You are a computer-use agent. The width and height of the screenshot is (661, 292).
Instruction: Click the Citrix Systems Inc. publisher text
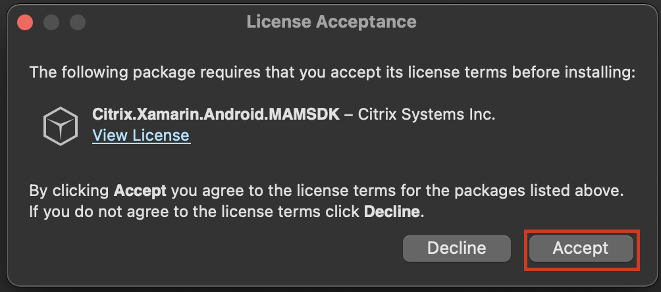[x=426, y=114]
